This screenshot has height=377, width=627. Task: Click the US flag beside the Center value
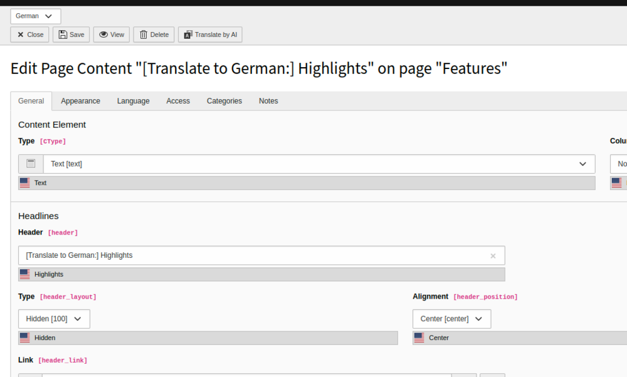tap(419, 337)
